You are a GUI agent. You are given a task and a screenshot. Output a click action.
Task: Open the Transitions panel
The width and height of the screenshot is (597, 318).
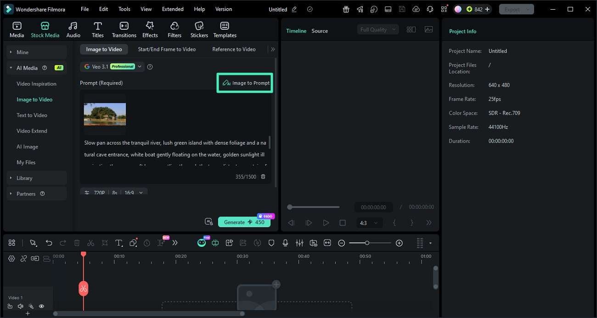[124, 28]
